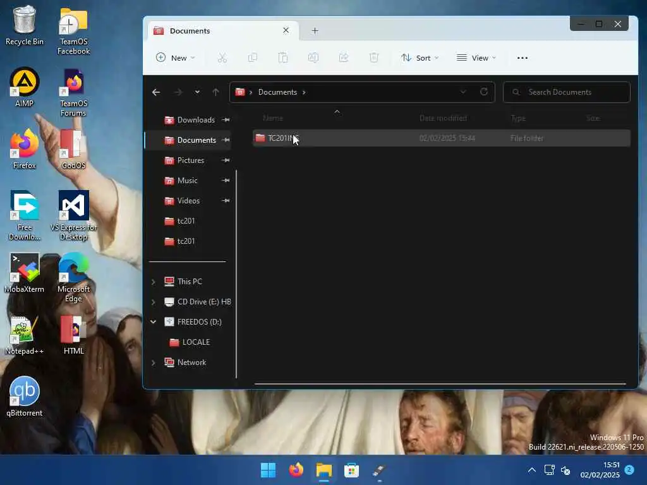This screenshot has width=647, height=485.
Task: Click the network tray icon
Action: pos(549,470)
